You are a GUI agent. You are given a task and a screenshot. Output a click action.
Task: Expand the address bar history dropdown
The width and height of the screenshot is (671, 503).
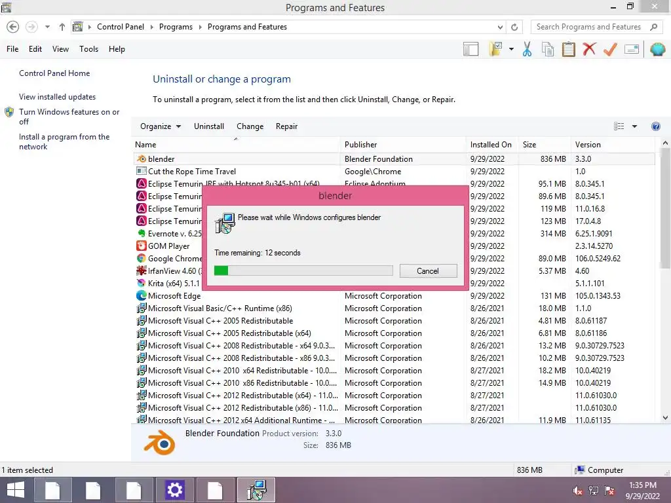click(500, 27)
